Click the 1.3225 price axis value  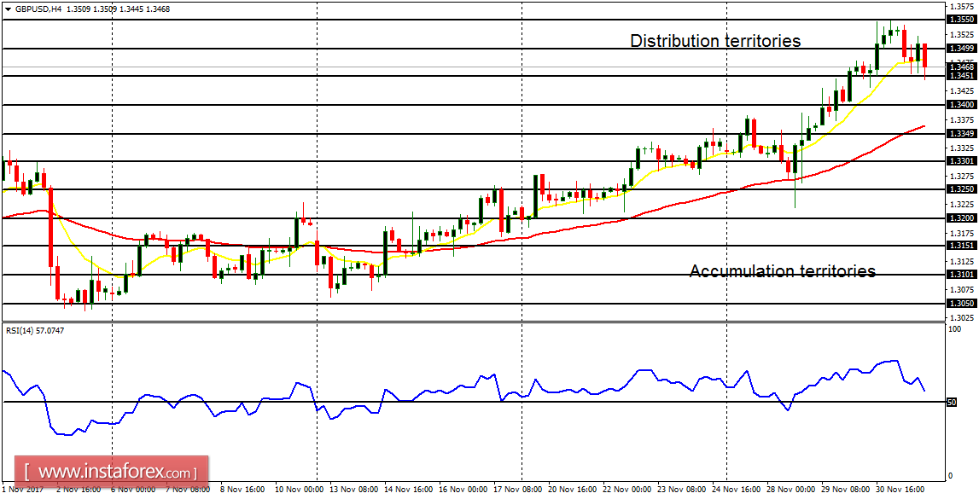coord(961,205)
